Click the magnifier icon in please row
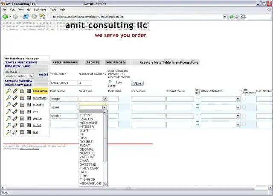This screenshot has width=273, height=196. pyautogui.click(x=8, y=118)
